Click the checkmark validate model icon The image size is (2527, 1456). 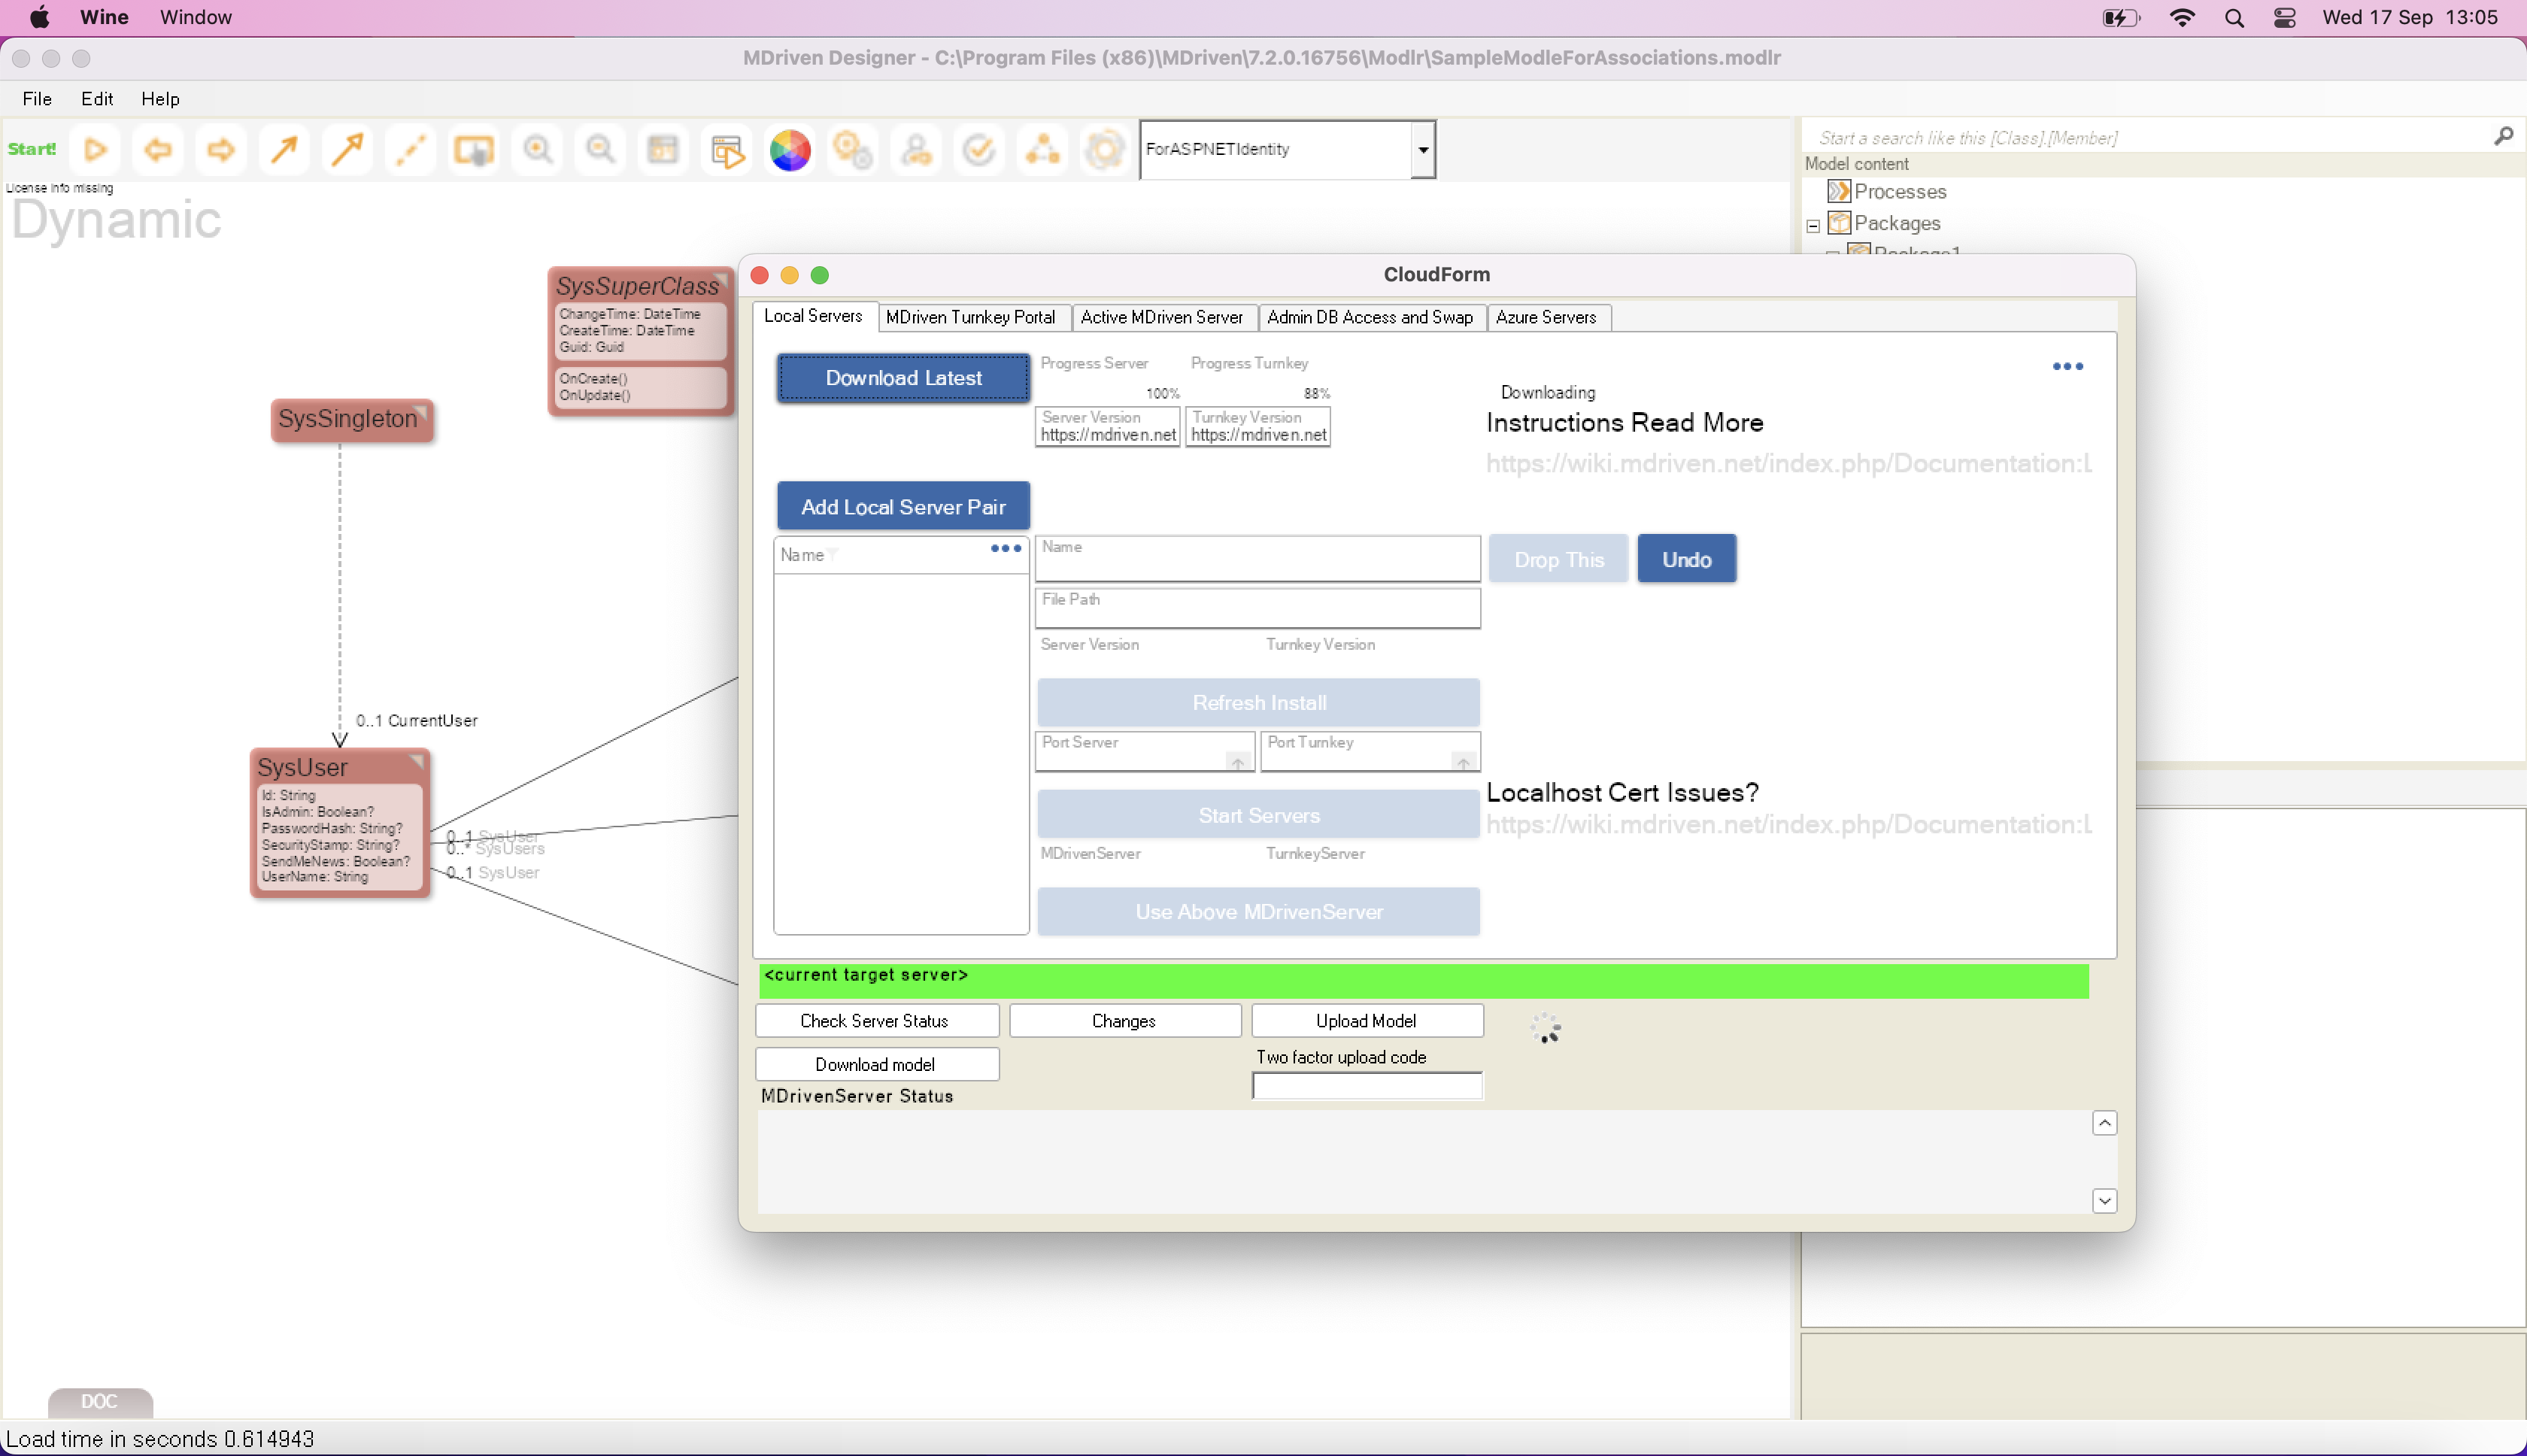tap(978, 150)
